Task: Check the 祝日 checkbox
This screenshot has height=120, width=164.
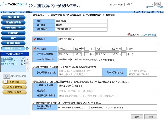Action: 88,91
